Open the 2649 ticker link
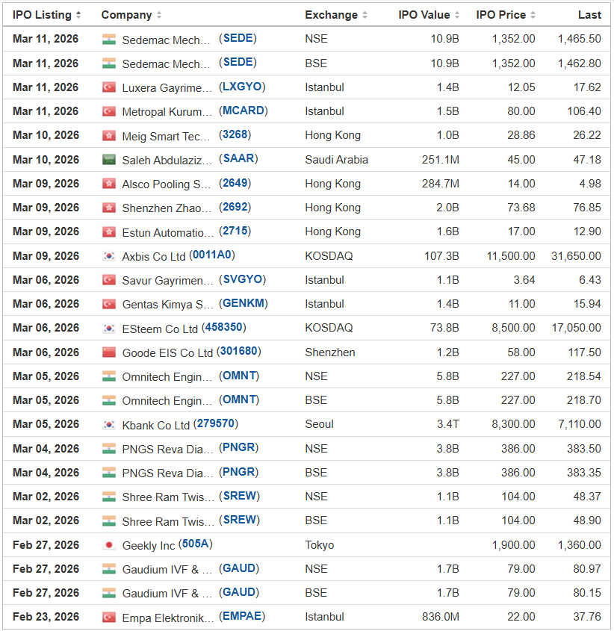 coord(235,183)
